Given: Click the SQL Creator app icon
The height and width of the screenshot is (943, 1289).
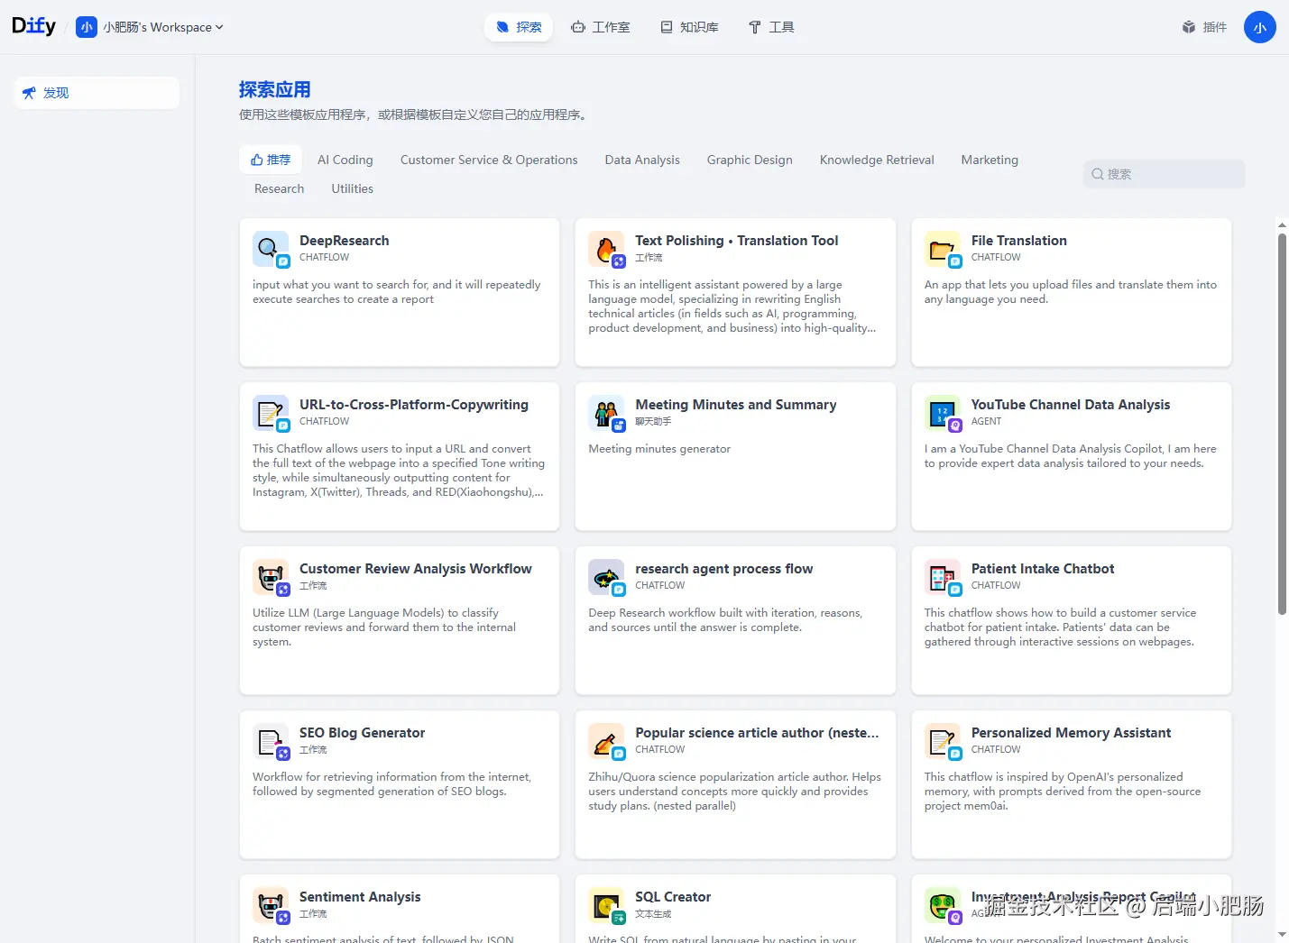Looking at the screenshot, I should tap(607, 905).
